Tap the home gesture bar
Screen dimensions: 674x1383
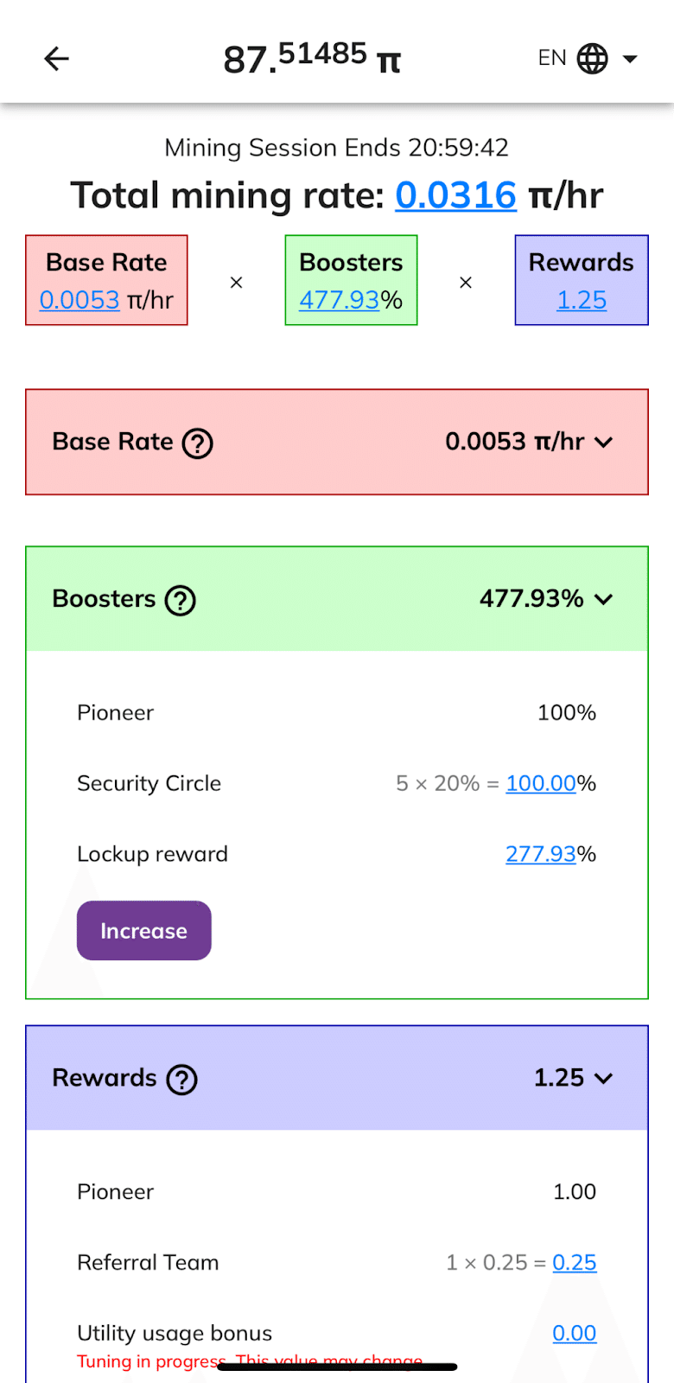(337, 1368)
